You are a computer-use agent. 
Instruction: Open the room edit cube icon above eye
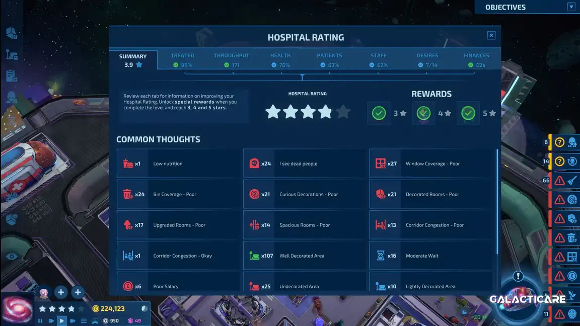click(x=12, y=219)
